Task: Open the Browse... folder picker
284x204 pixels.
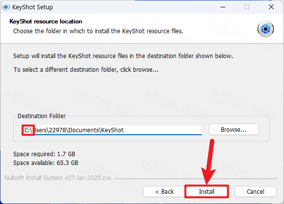Action: click(x=234, y=129)
